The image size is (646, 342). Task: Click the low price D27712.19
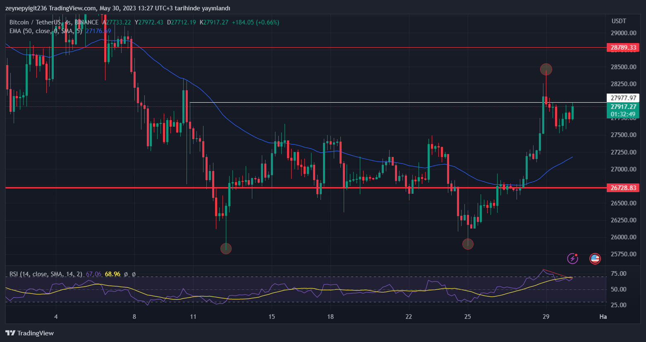pos(182,22)
